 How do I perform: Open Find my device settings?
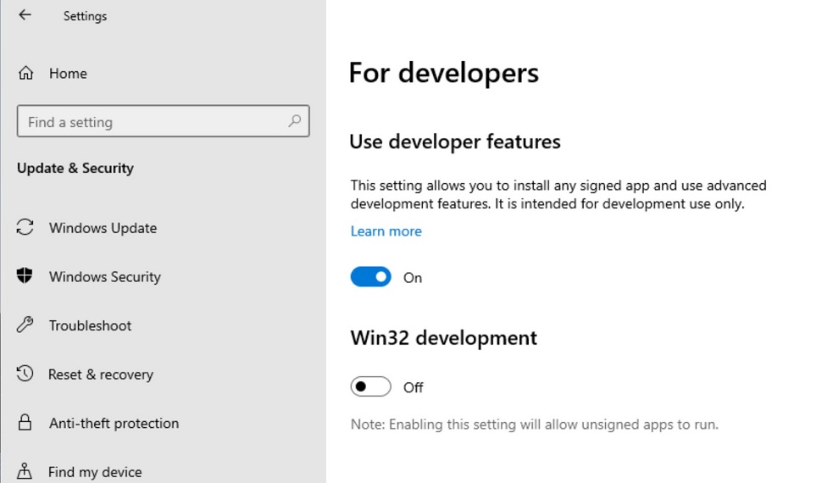(95, 472)
